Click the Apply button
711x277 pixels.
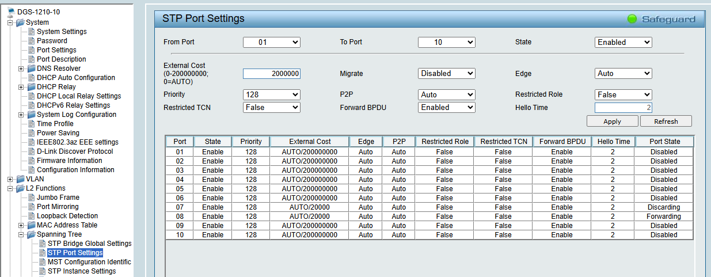pyautogui.click(x=612, y=122)
